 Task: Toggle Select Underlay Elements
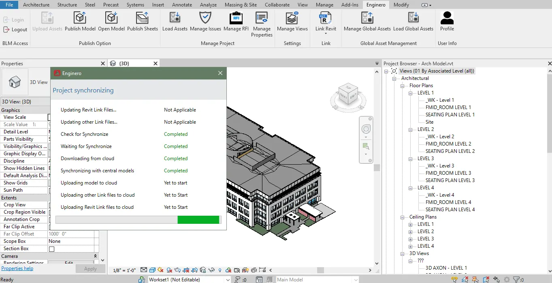465,279
